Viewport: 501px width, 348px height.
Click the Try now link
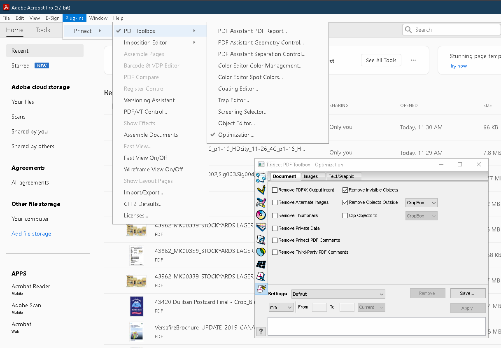pyautogui.click(x=458, y=66)
